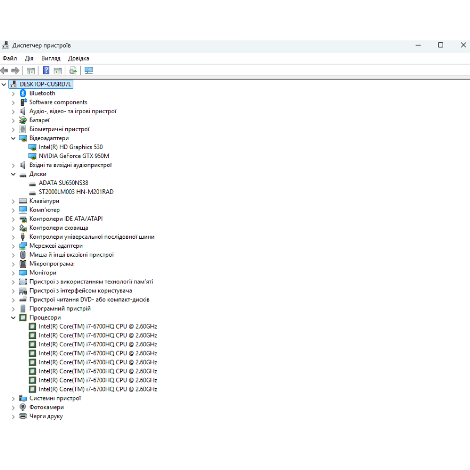Select NVIDIA GeForce GTX 950M device

point(74,156)
